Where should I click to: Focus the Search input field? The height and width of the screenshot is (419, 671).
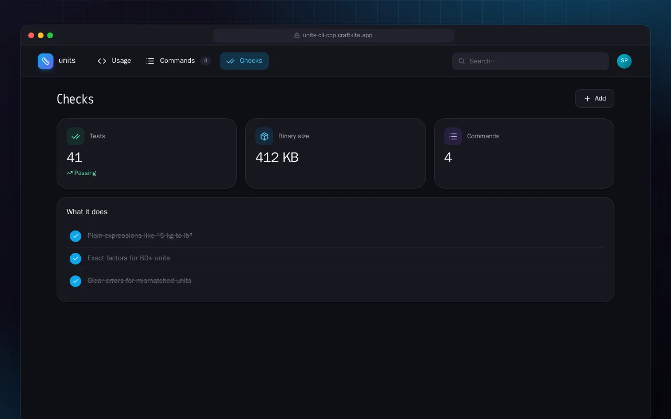coord(531,61)
